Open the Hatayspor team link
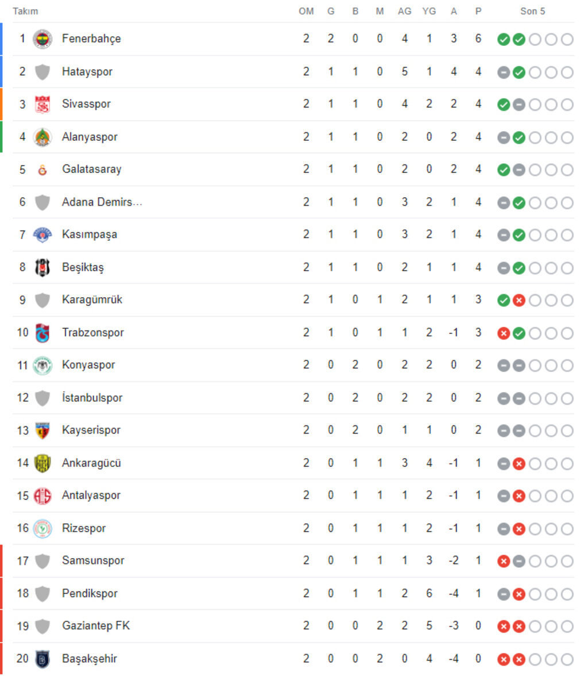This screenshot has width=588, height=676. [x=87, y=72]
